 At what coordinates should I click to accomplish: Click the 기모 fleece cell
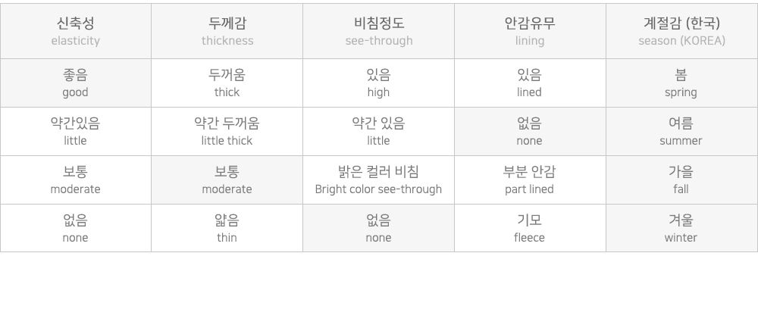tap(530, 228)
